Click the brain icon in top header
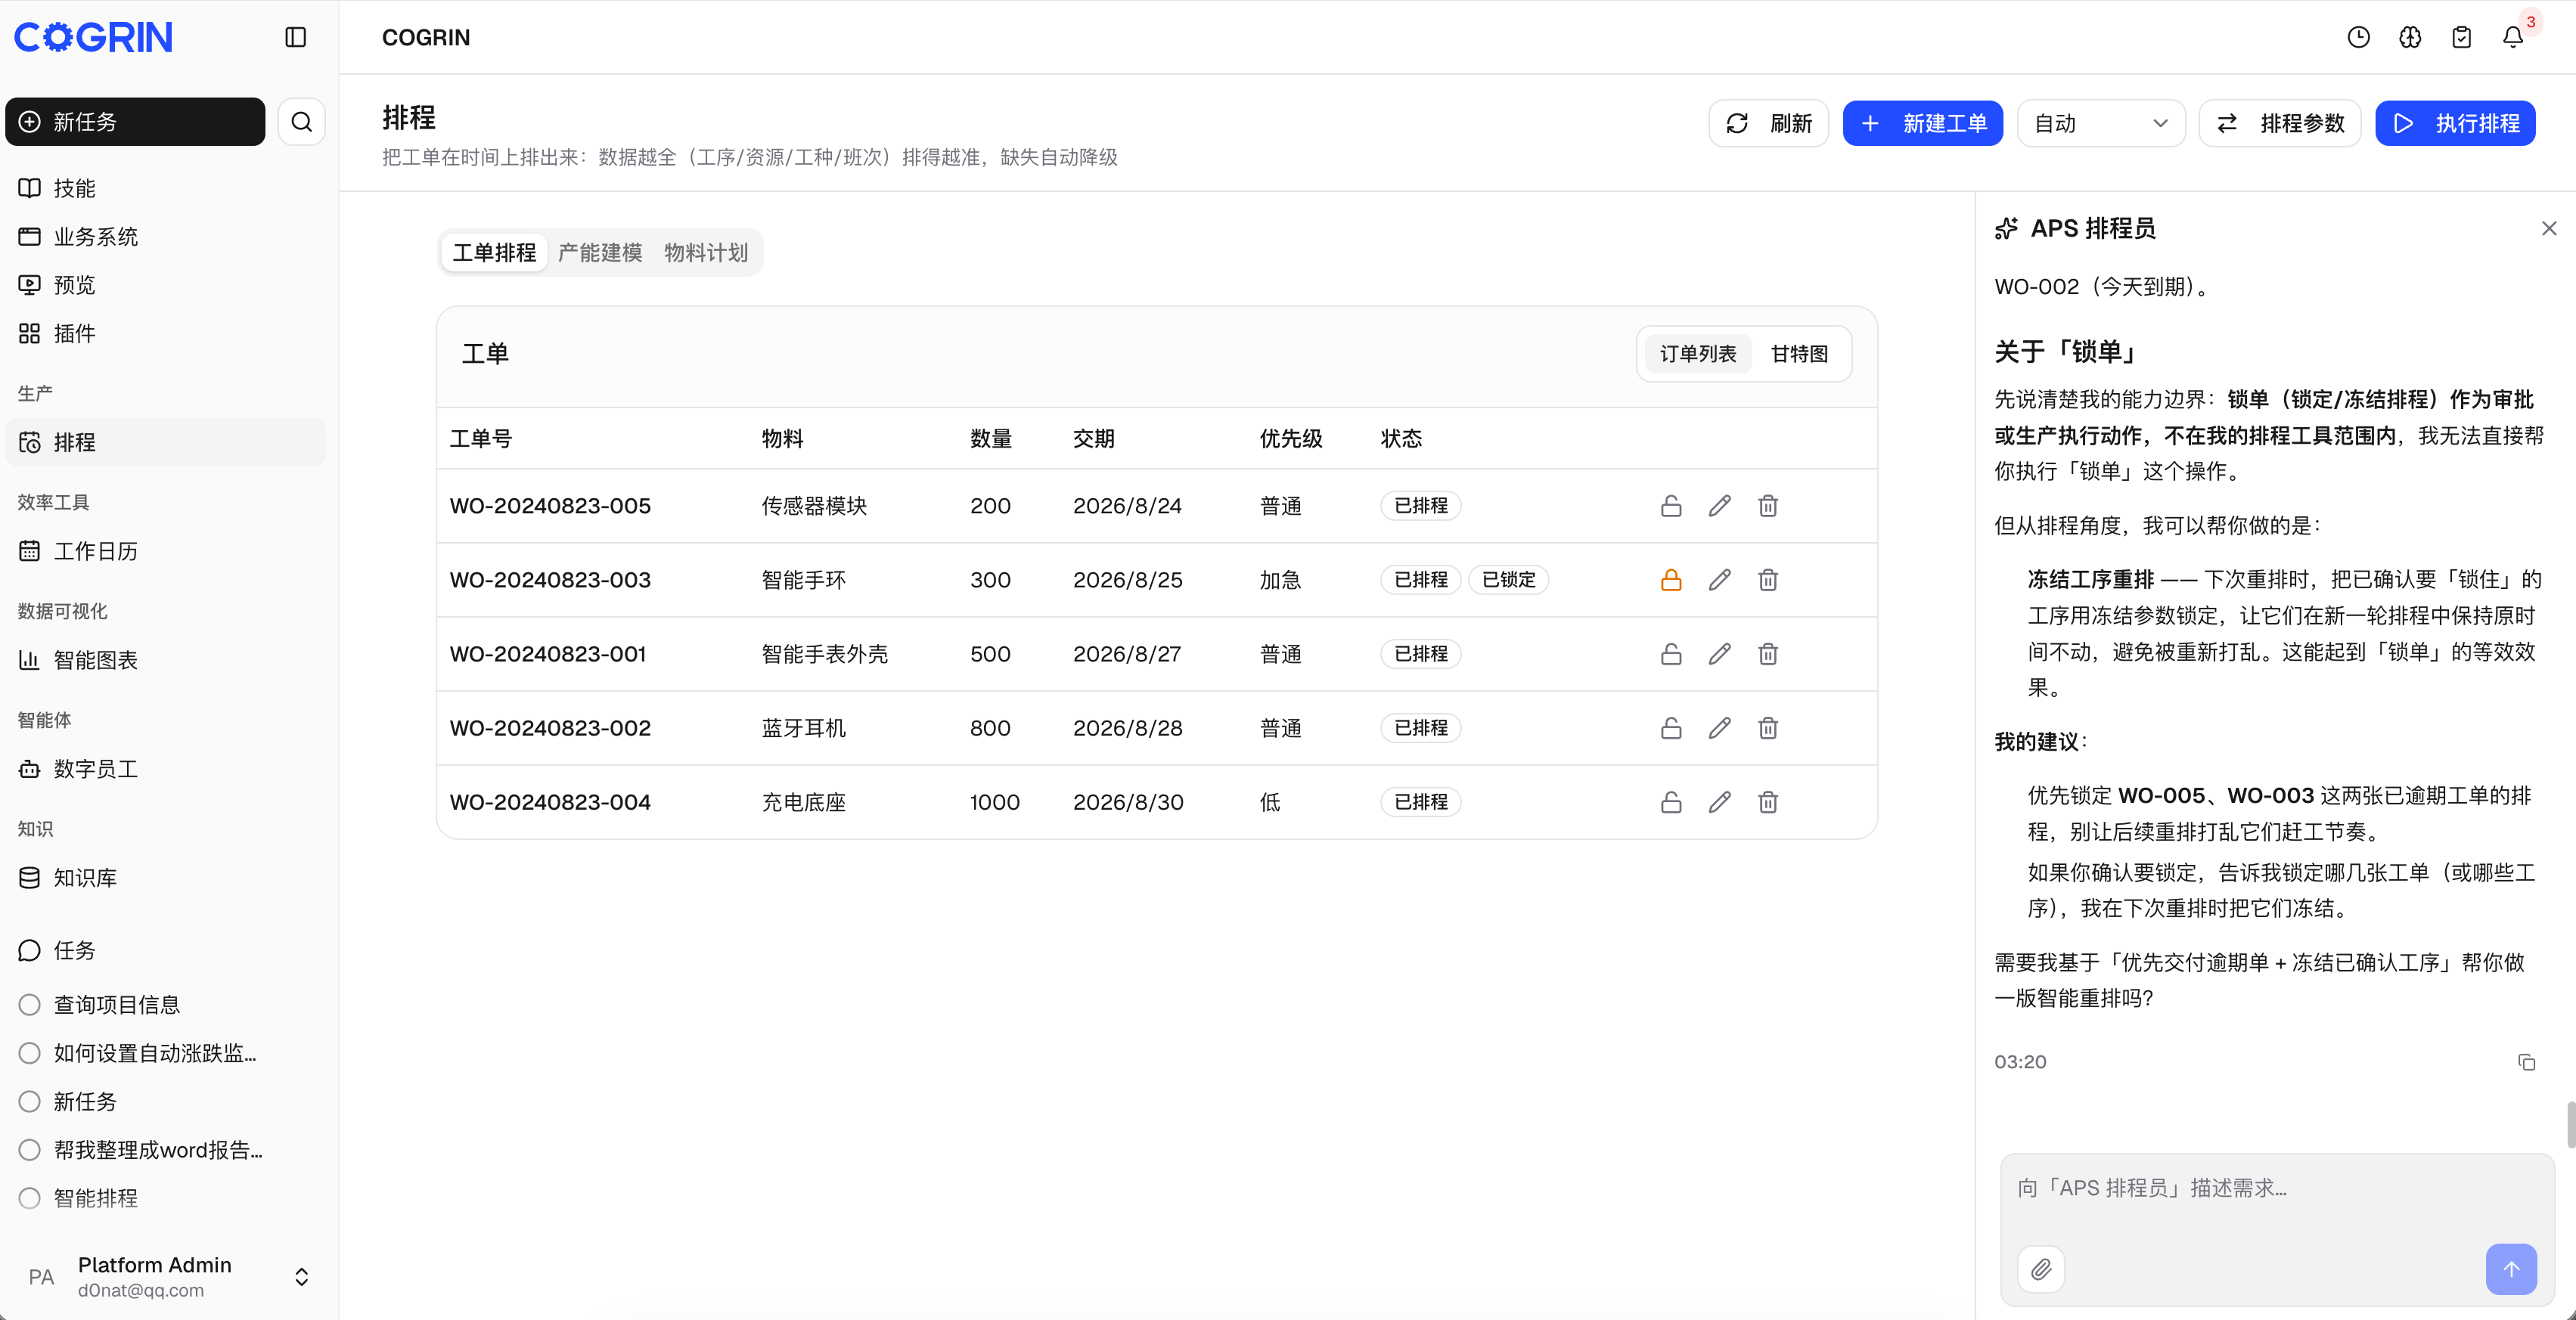 pyautogui.click(x=2410, y=37)
